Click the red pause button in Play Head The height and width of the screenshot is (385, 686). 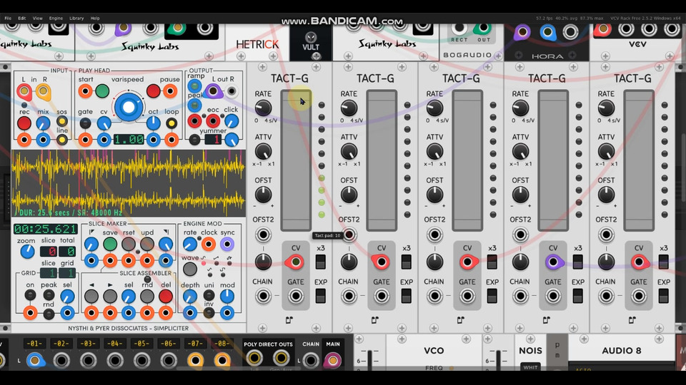[153, 91]
